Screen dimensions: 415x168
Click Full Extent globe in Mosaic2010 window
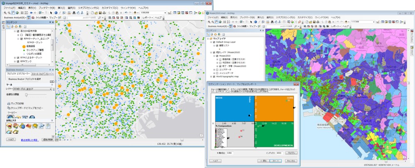pos(220,22)
